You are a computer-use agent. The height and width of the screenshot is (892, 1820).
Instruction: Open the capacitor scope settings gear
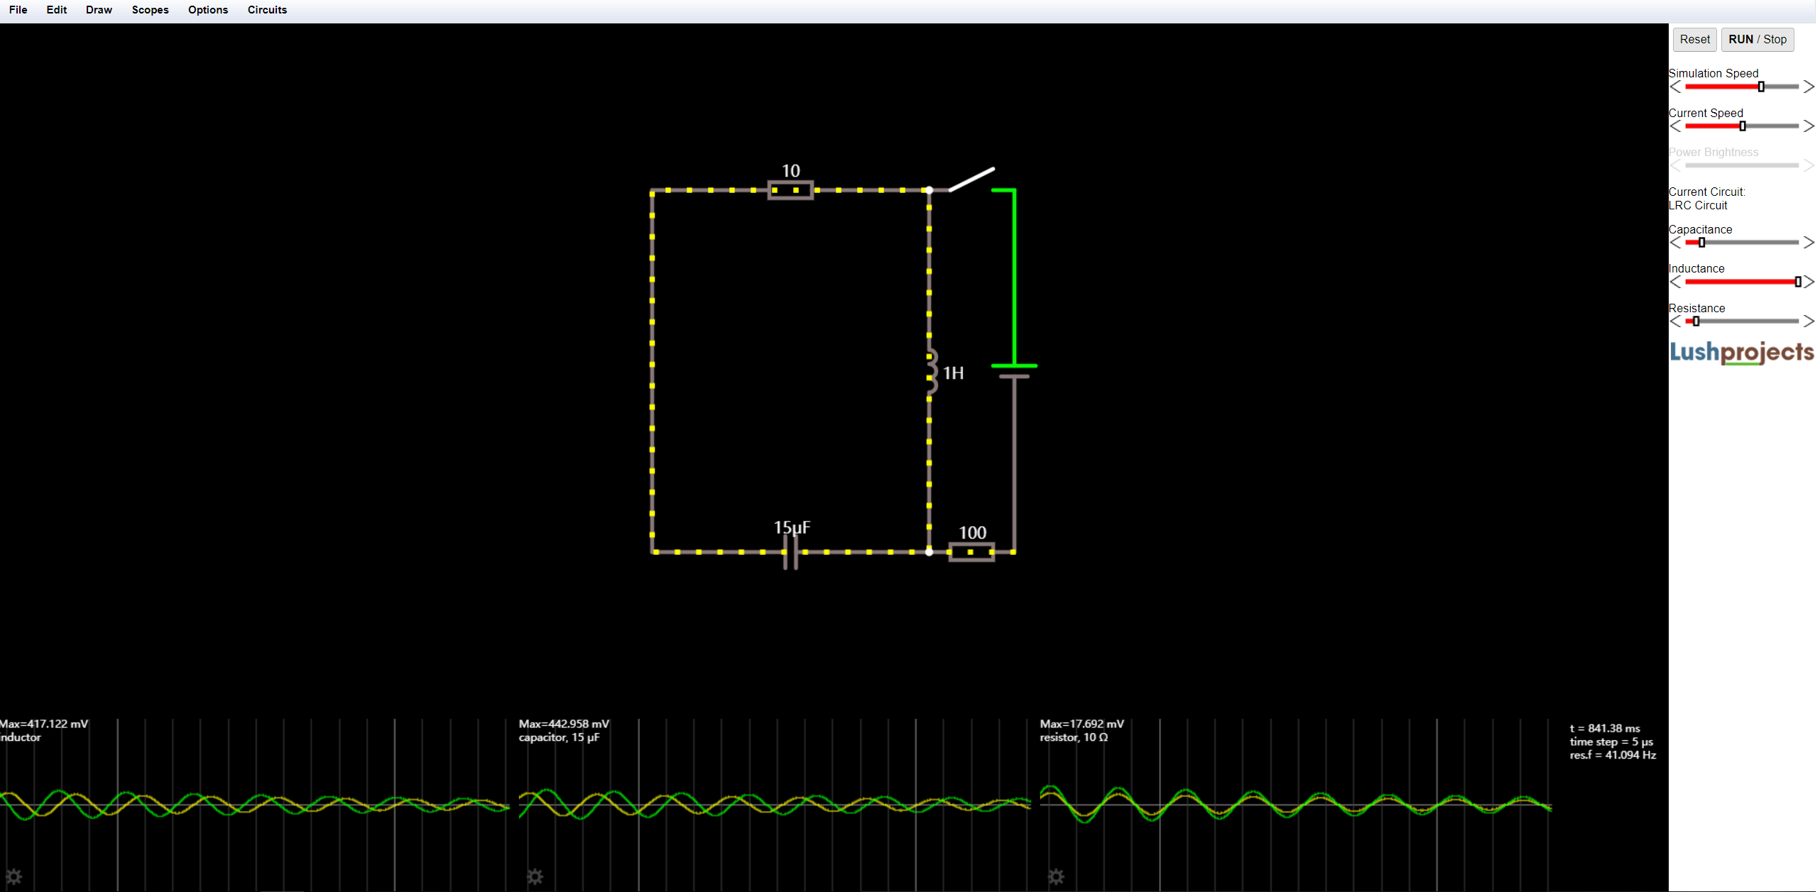pyautogui.click(x=535, y=876)
